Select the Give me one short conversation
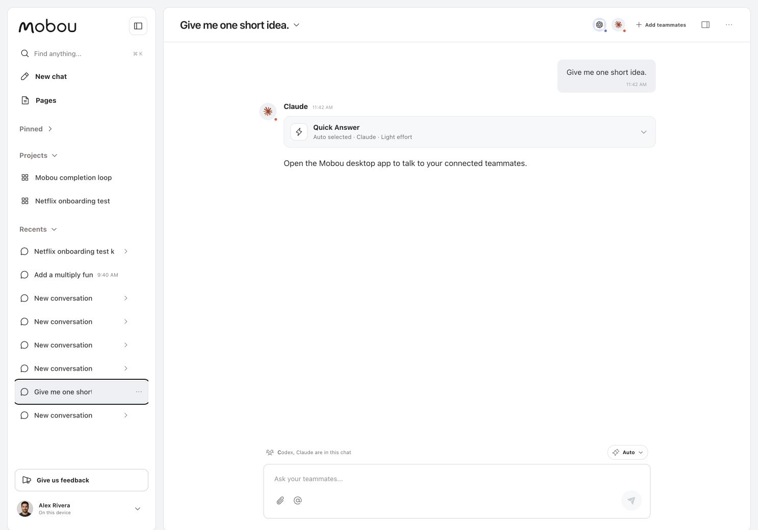The width and height of the screenshot is (758, 530). 82,392
